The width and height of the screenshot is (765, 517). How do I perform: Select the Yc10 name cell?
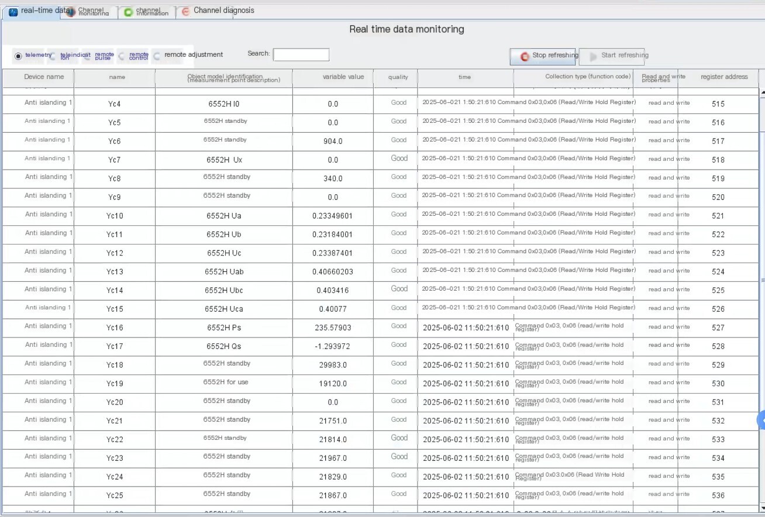tap(115, 216)
